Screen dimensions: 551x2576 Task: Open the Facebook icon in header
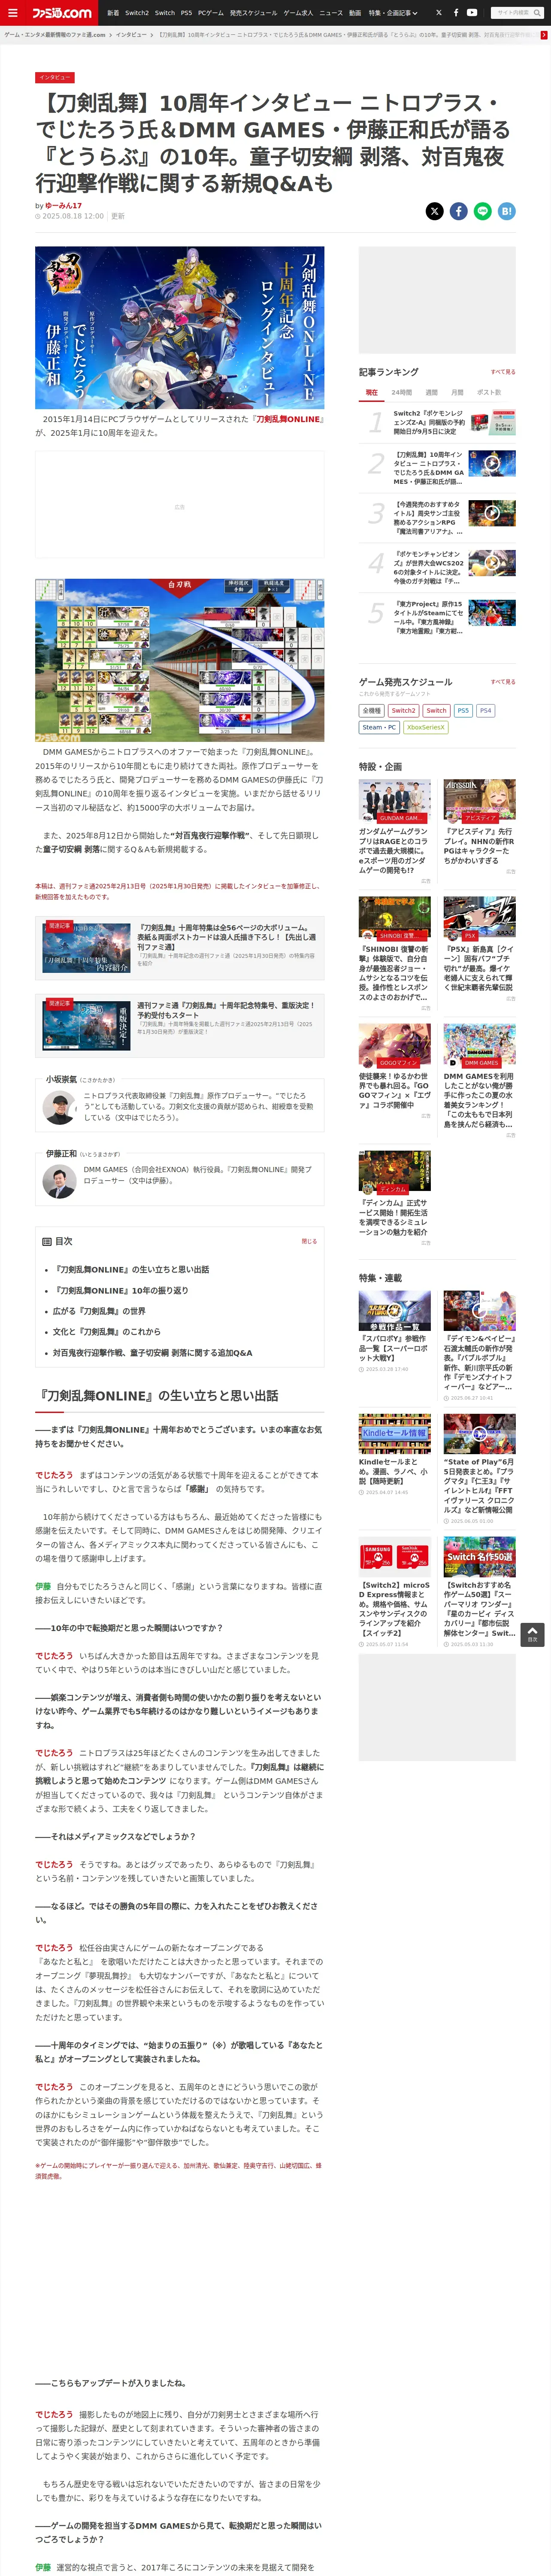tap(456, 13)
